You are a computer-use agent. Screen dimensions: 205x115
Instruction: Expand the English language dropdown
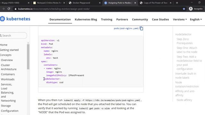click(196, 19)
